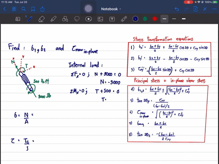219x164 pixels.
Task: Tap the 'Stress transformation equations' heading
Action: [163, 39]
